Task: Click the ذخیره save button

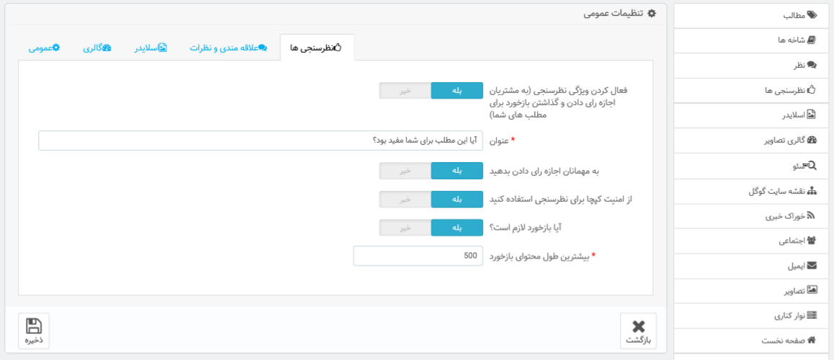Action: click(34, 330)
